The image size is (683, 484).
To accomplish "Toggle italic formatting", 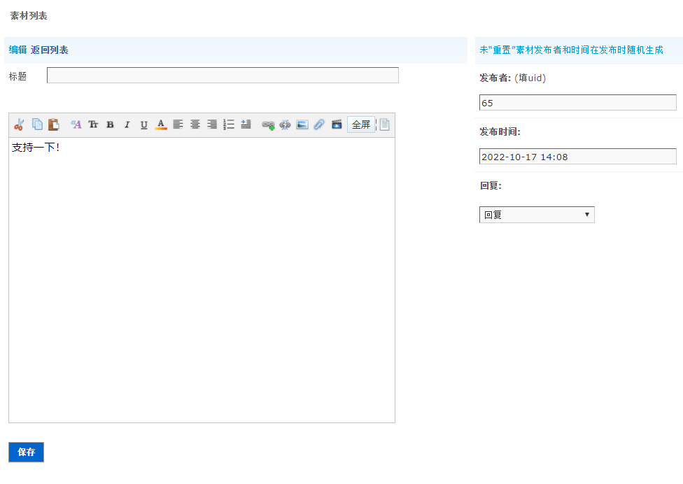I will pyautogui.click(x=127, y=124).
